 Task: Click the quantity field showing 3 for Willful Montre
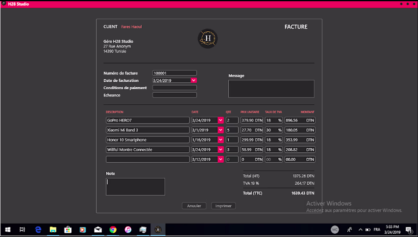click(x=232, y=149)
